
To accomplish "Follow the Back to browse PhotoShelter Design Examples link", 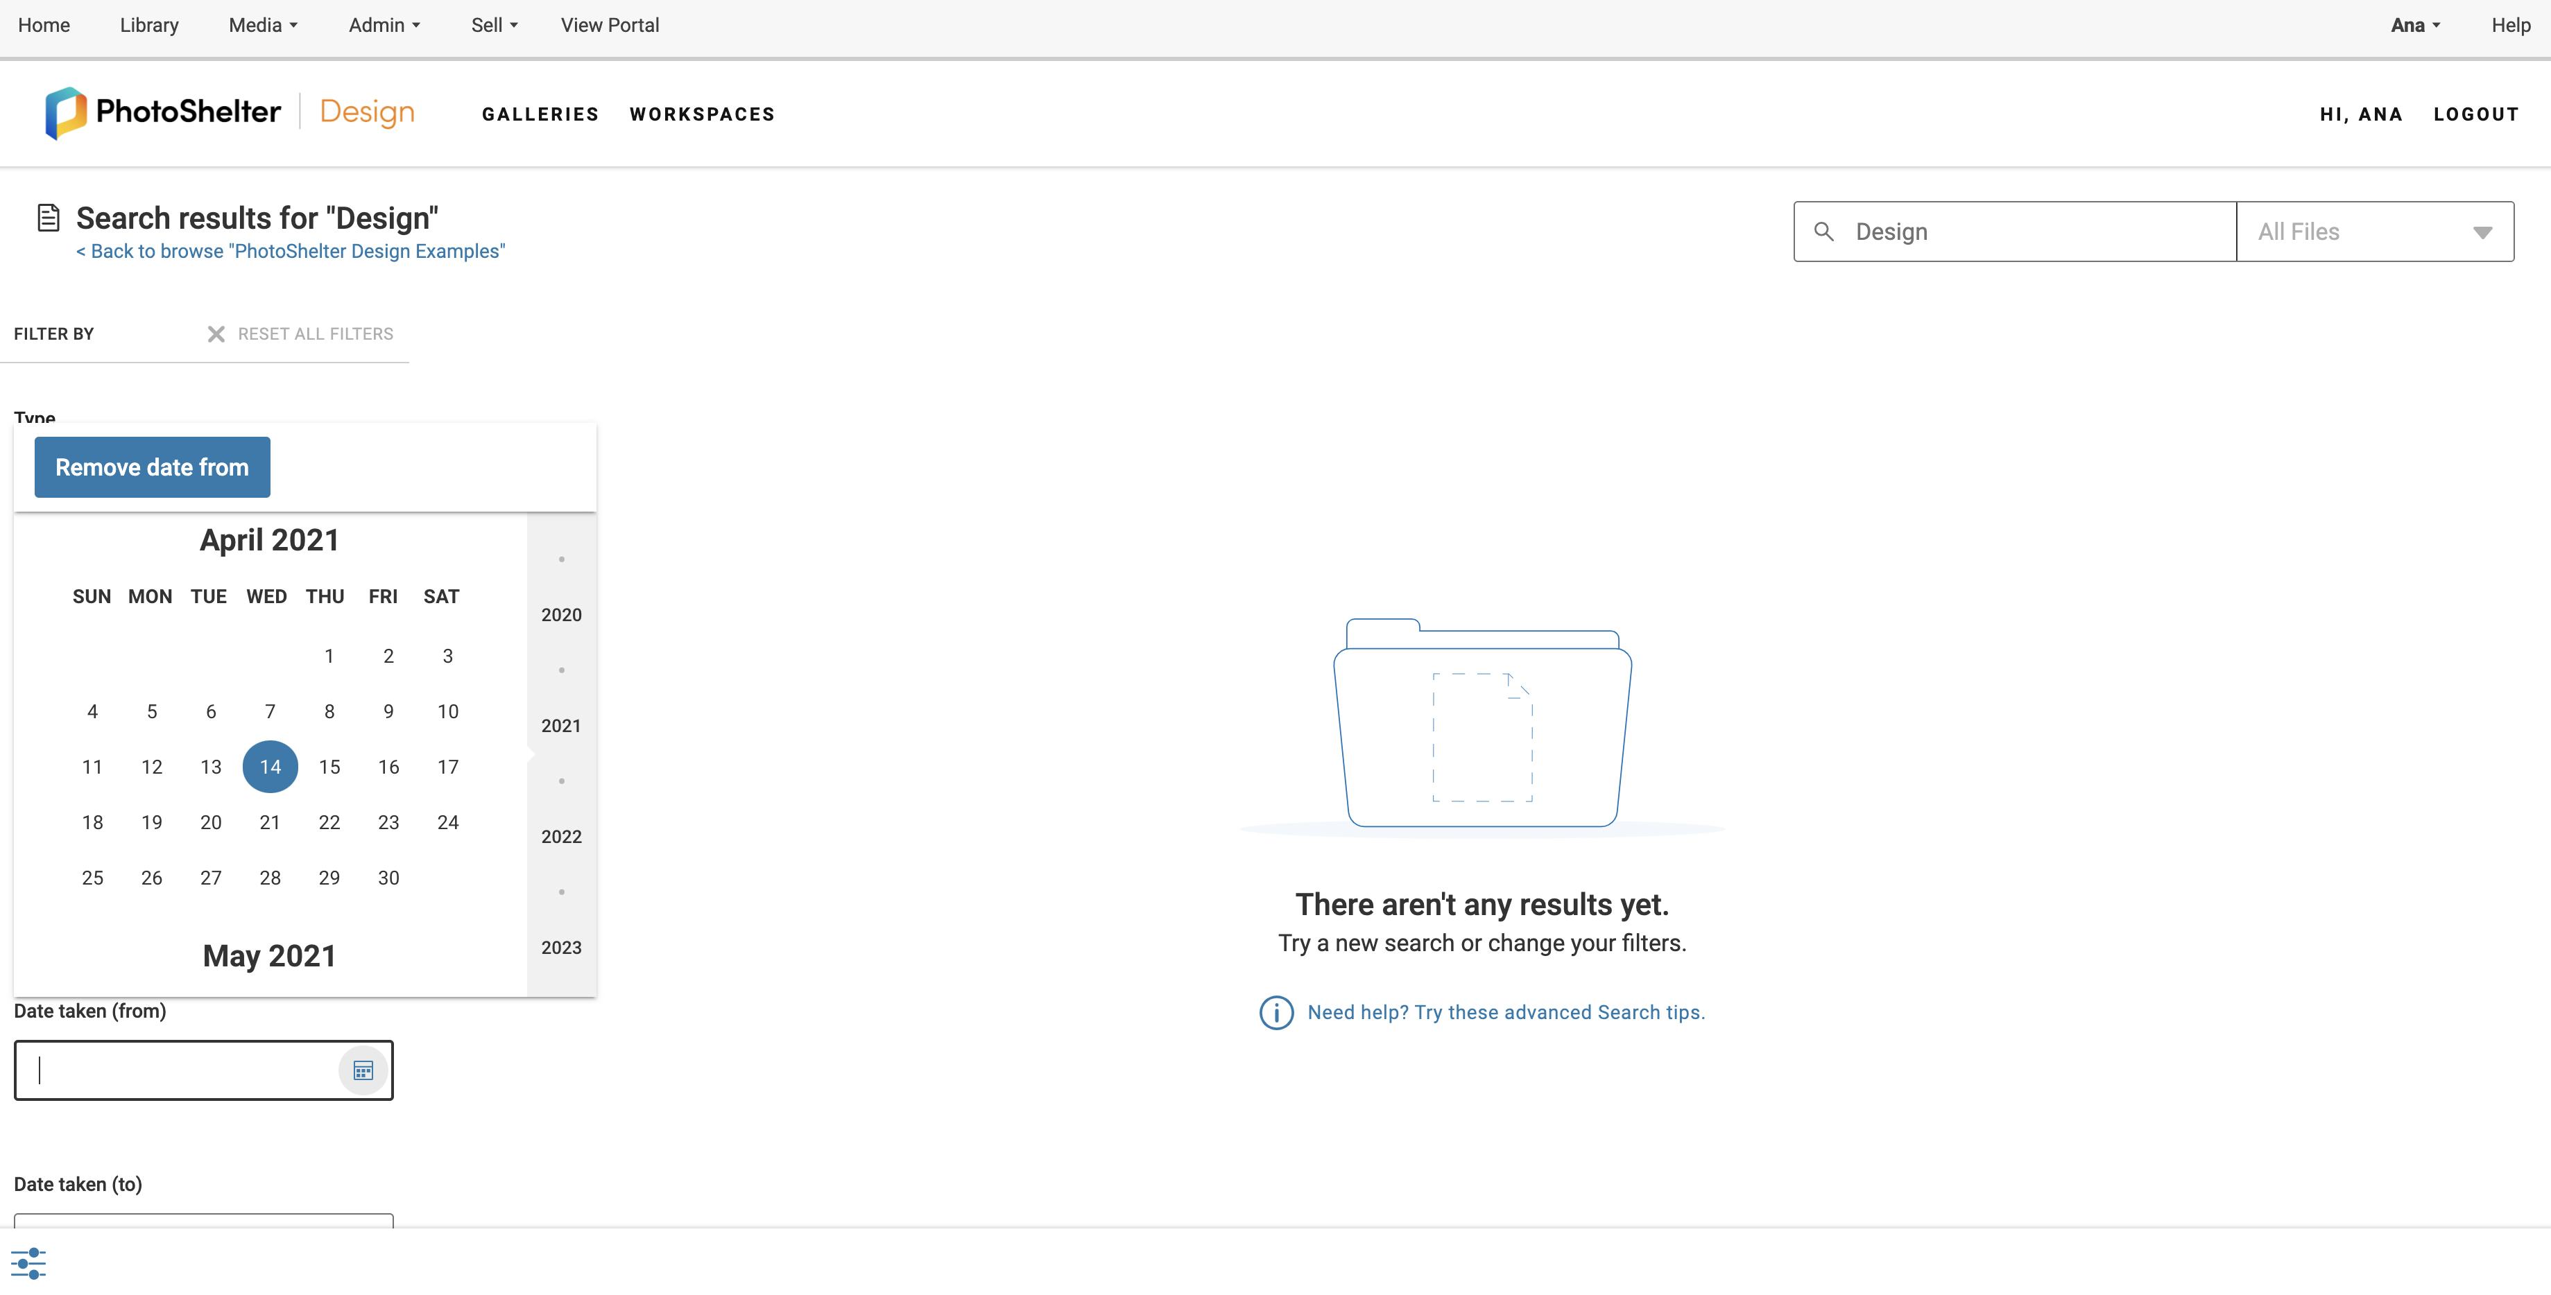I will tap(290, 252).
